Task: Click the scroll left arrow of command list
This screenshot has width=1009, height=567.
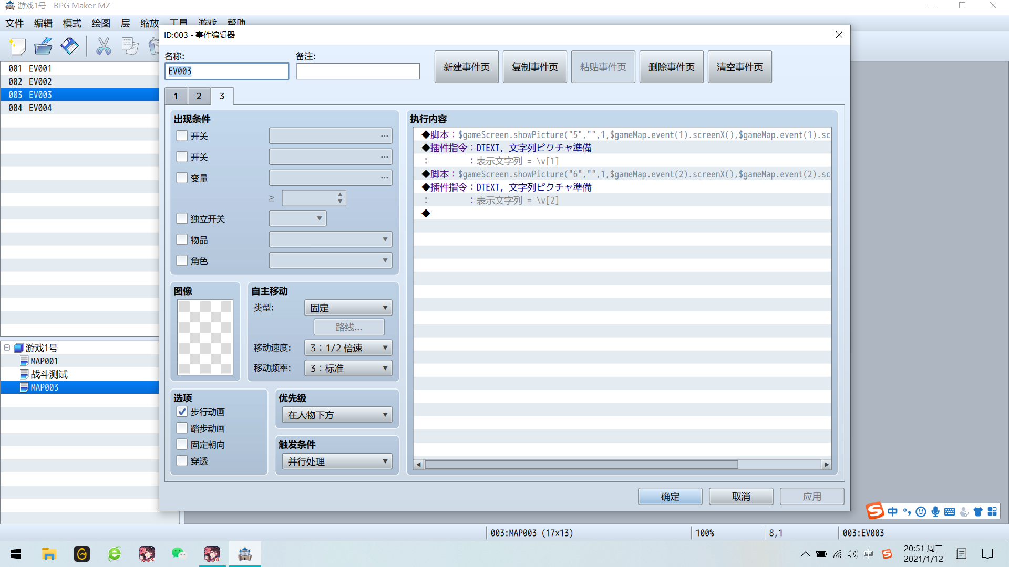Action: pyautogui.click(x=418, y=465)
